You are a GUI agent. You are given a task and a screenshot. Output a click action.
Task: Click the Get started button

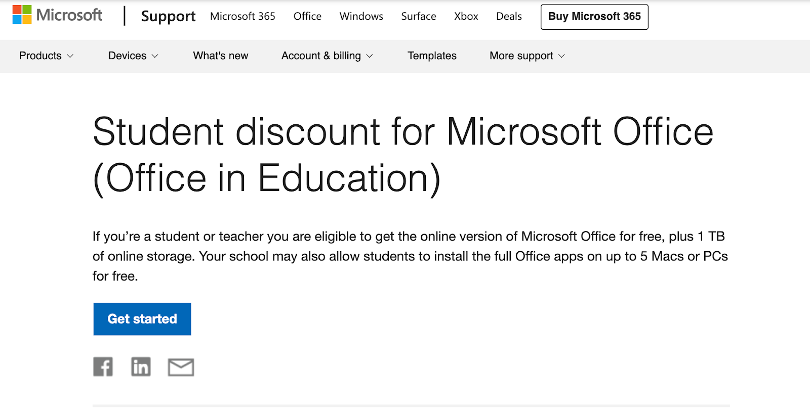tap(142, 319)
